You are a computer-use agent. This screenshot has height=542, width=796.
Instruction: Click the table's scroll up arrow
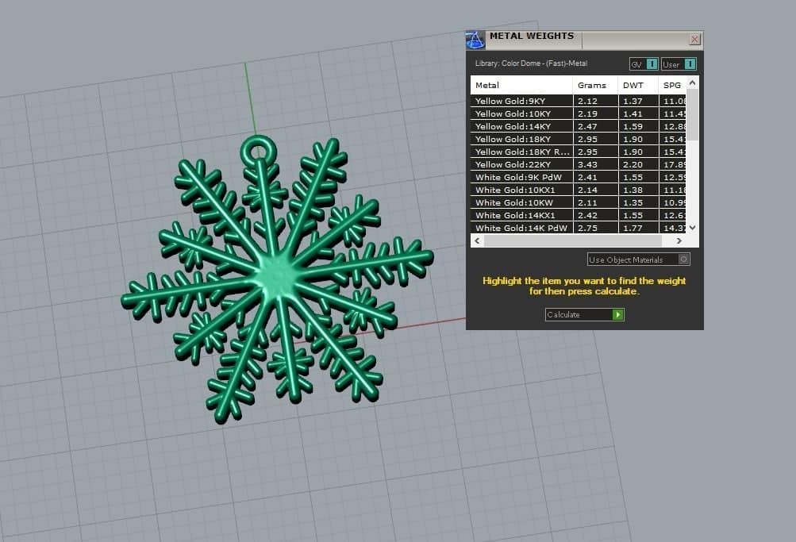coord(693,83)
